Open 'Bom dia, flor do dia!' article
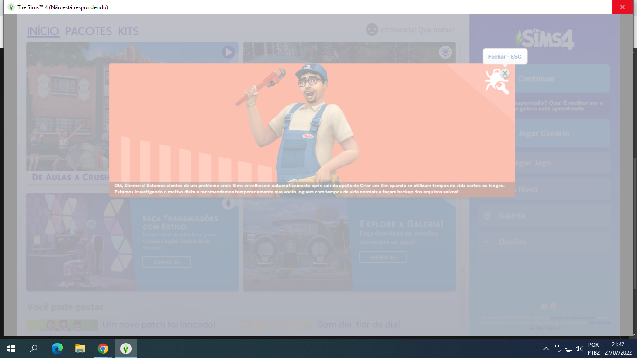The image size is (637, 358). point(359,324)
